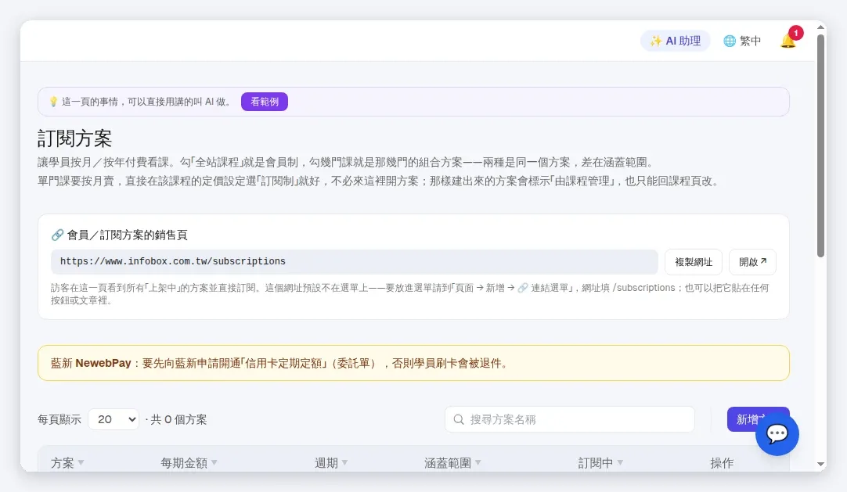Click the scrollbar down arrow

pos(821,464)
